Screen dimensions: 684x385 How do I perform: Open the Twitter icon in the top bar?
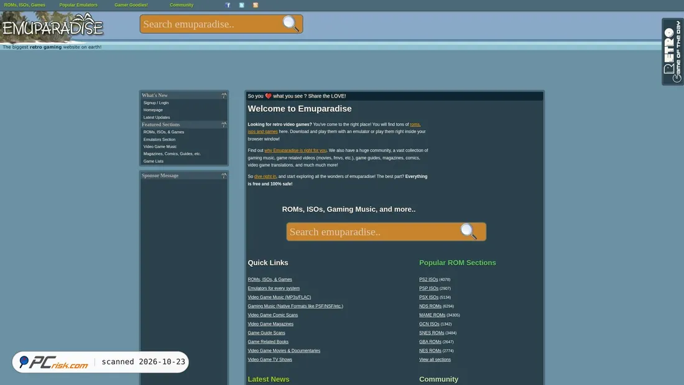coord(242,5)
